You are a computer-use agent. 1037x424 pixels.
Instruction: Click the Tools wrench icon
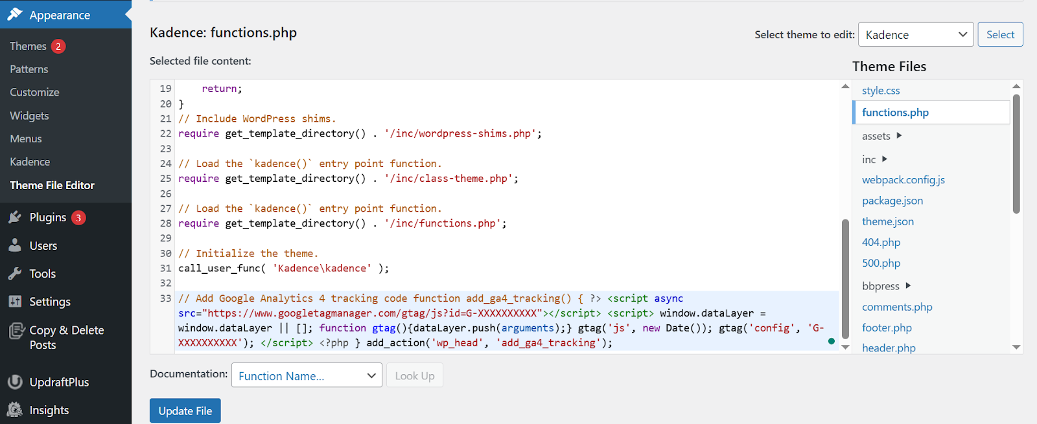pyautogui.click(x=15, y=273)
